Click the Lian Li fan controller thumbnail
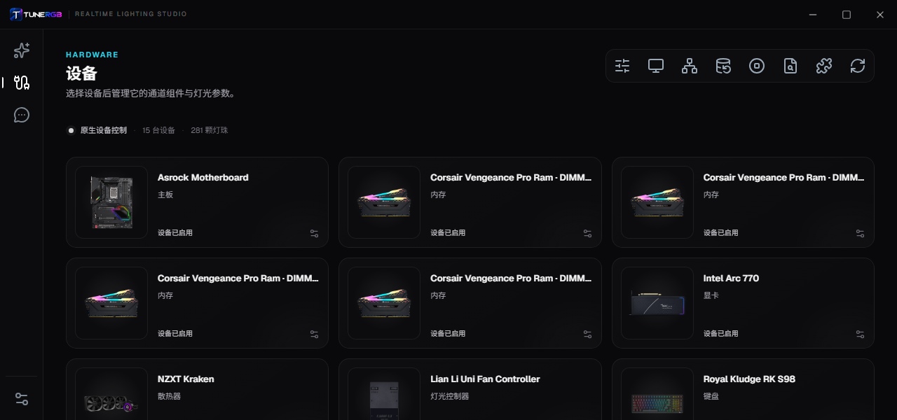Image resolution: width=897 pixels, height=420 pixels. coord(384,393)
